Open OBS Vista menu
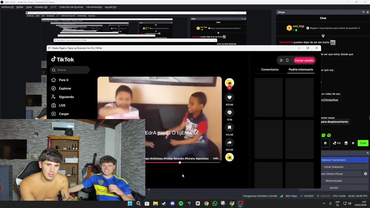 click(29, 7)
